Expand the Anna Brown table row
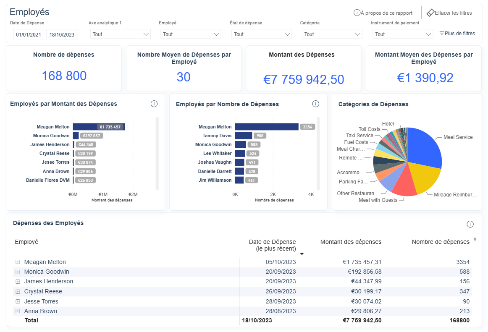The image size is (488, 332). pyautogui.click(x=18, y=311)
